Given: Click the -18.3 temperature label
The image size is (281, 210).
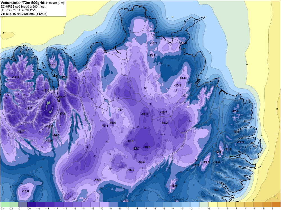Looking at the screenshot, I should pyautogui.click(x=144, y=114).
